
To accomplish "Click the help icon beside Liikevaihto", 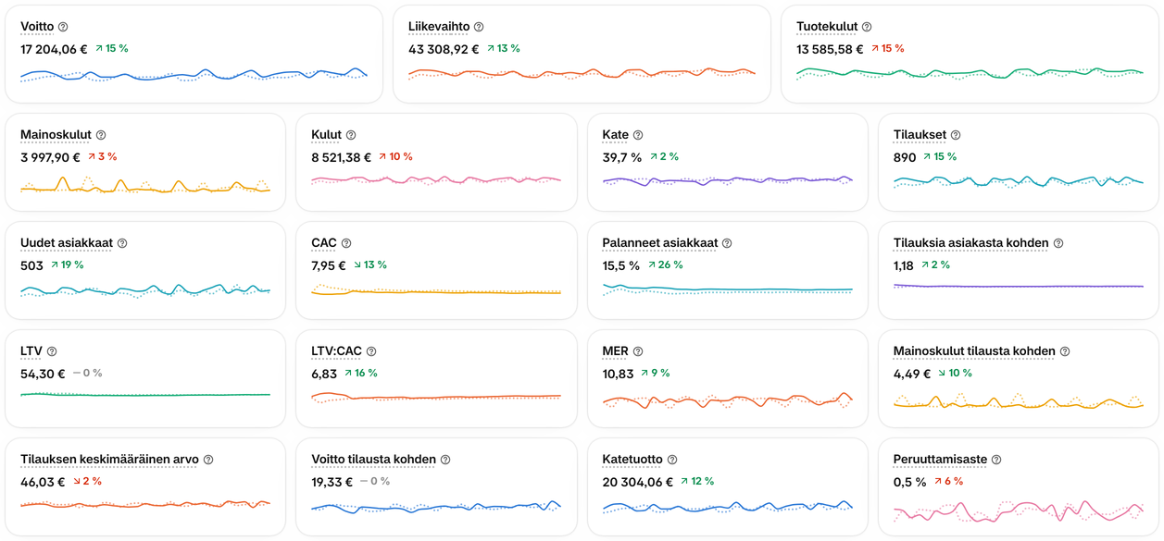I will (x=479, y=27).
